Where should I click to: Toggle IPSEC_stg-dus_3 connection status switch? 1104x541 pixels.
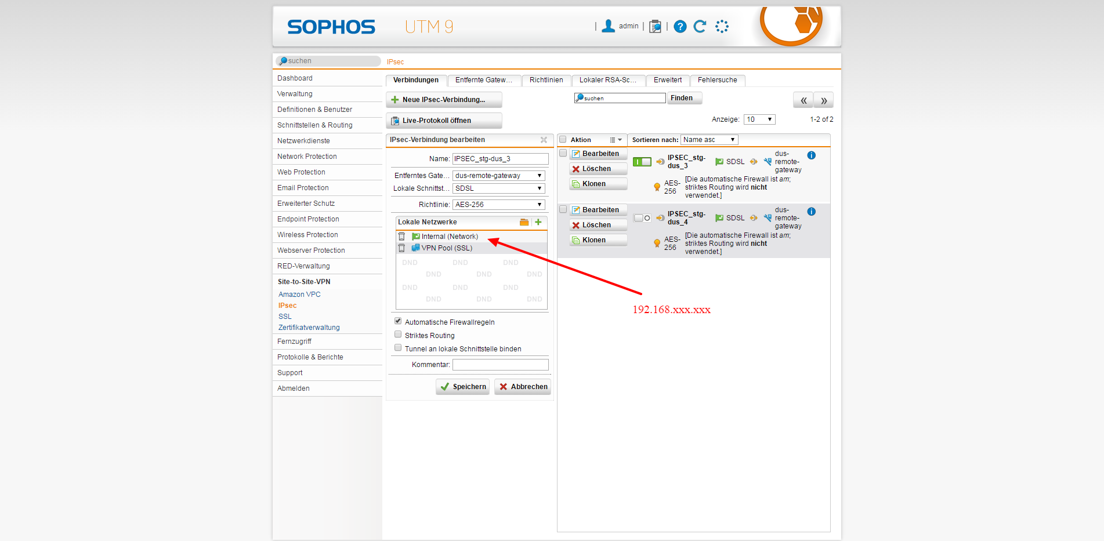coord(642,162)
